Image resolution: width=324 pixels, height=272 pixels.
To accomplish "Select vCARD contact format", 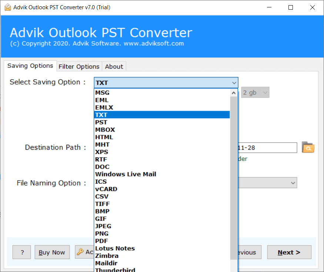I will click(162, 189).
